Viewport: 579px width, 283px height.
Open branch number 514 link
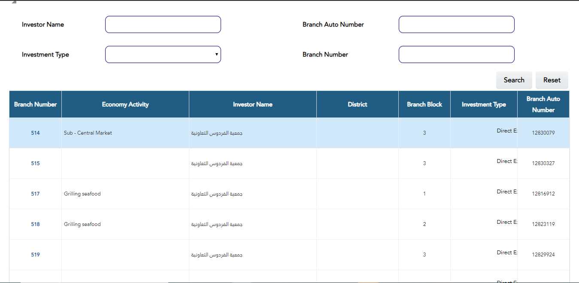[x=35, y=133]
